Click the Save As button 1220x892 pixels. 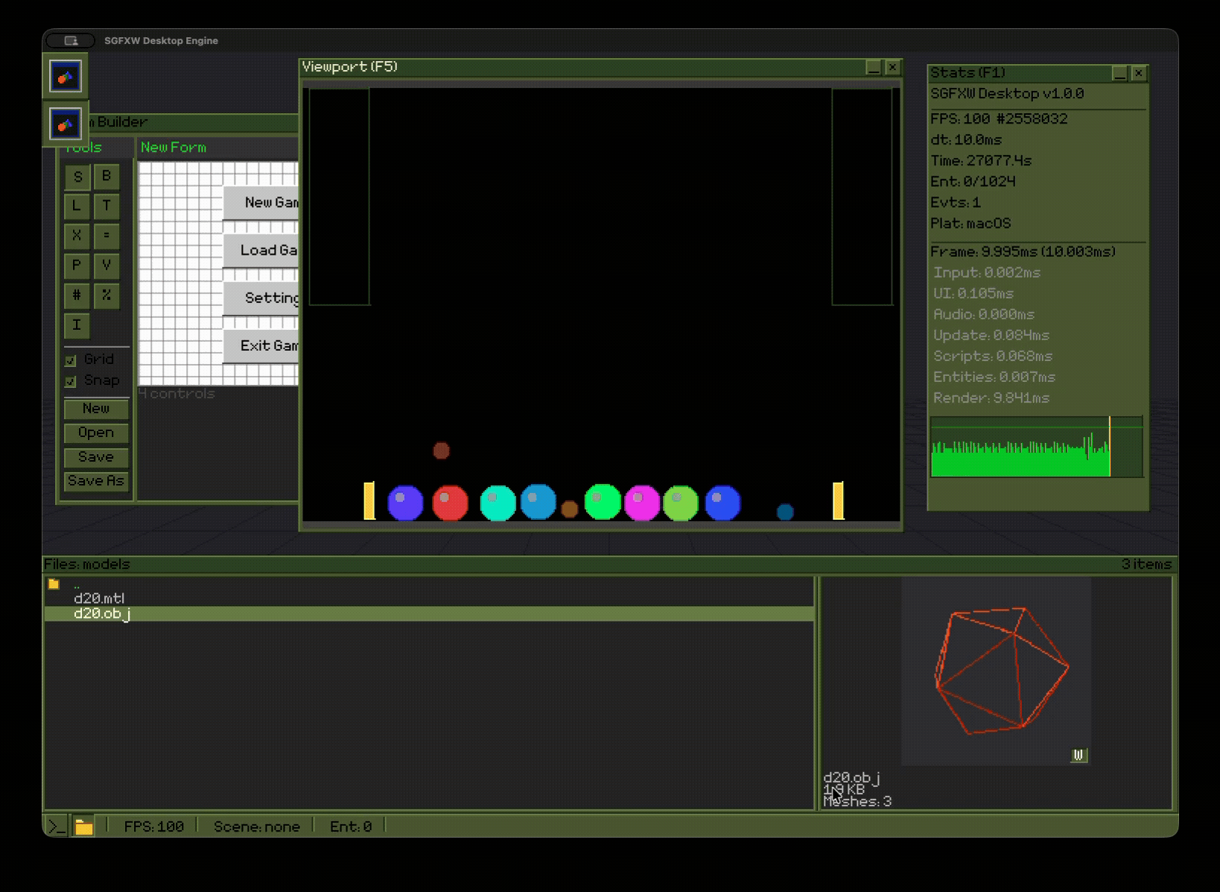(x=96, y=481)
